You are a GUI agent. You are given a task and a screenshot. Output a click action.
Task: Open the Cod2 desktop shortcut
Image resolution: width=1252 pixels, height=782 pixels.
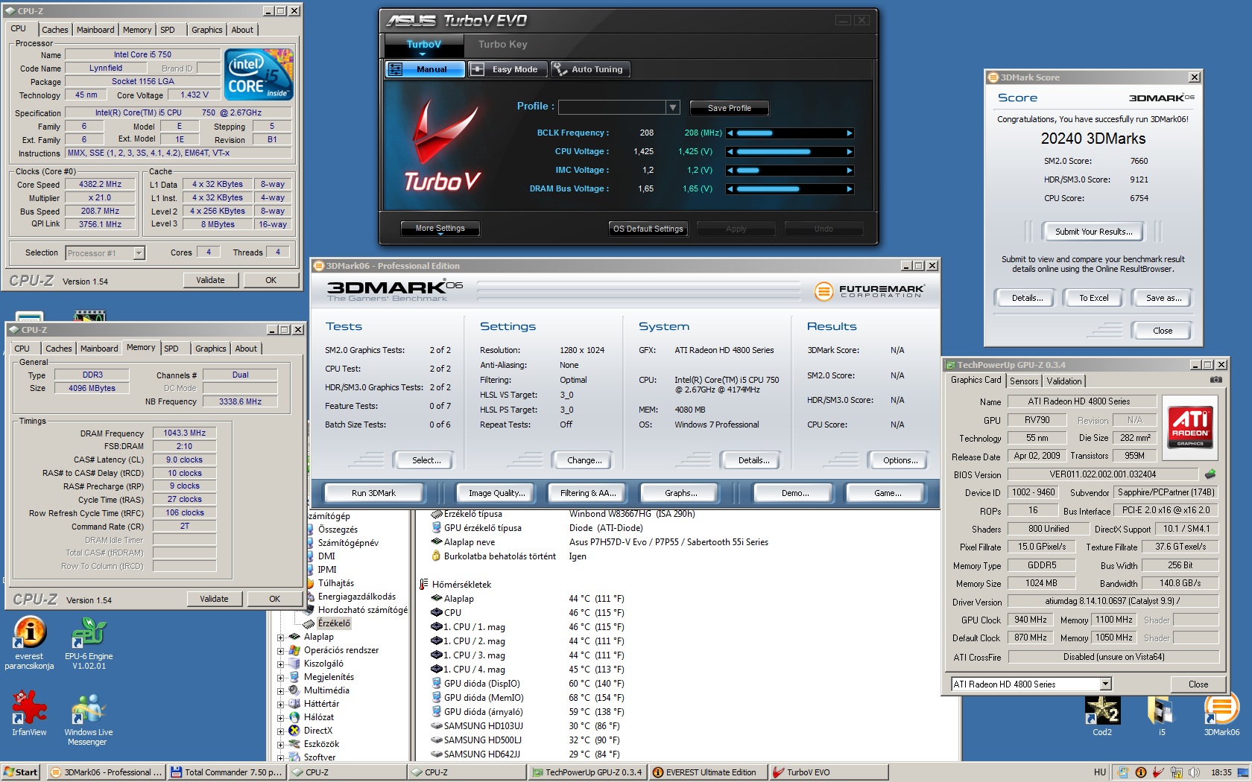click(x=1102, y=715)
